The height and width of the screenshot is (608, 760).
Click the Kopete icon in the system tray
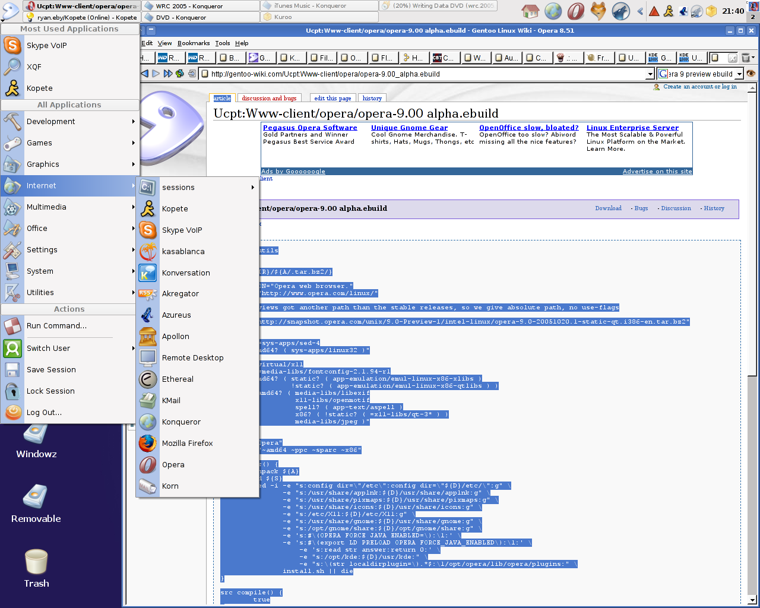coord(669,11)
